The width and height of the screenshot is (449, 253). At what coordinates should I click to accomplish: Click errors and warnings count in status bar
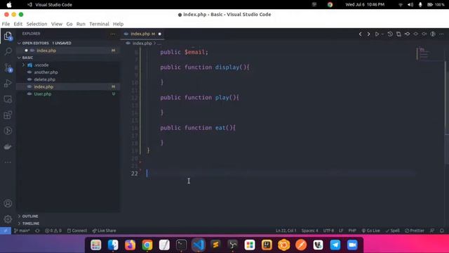(x=53, y=231)
